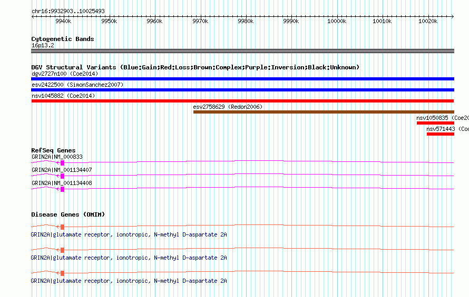469x297 pixels.
Task: Open the esv2422500 (SimonSanchez2007) variant label
Action: pyautogui.click(x=77, y=85)
